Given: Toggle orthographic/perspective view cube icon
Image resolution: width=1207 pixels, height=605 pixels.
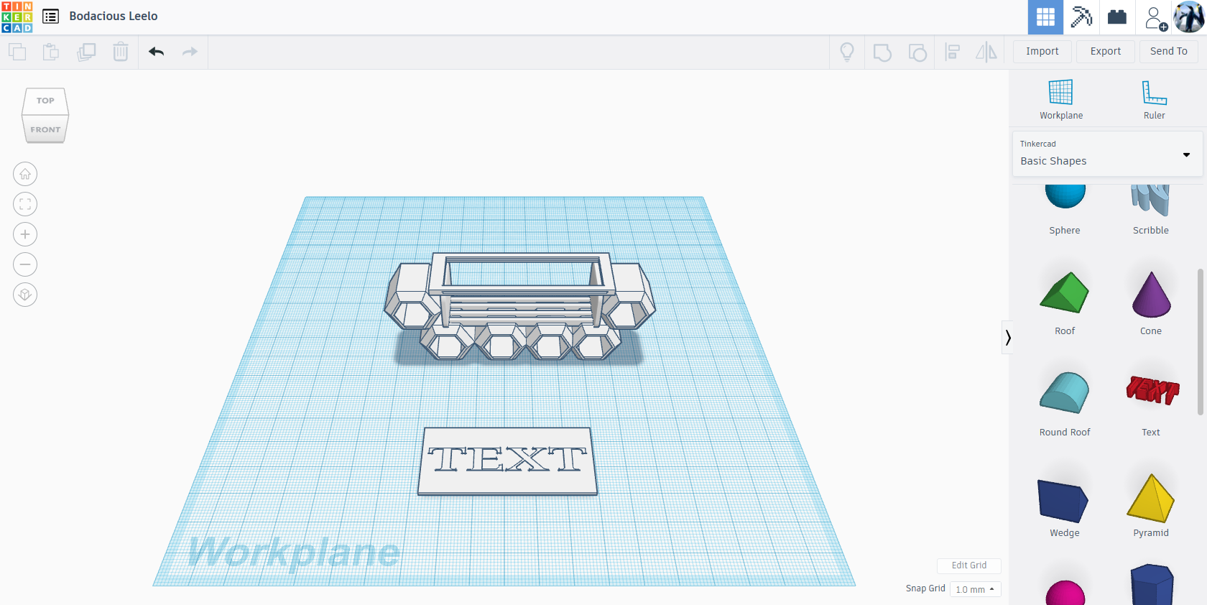Looking at the screenshot, I should tap(25, 295).
